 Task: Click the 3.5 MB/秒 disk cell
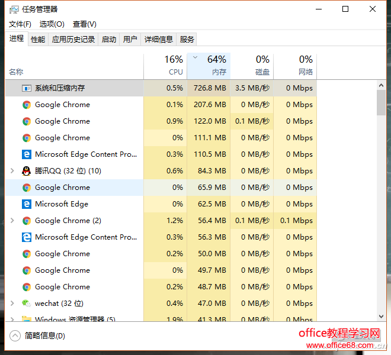(252, 88)
